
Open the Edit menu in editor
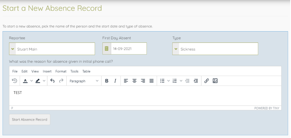click(24, 71)
